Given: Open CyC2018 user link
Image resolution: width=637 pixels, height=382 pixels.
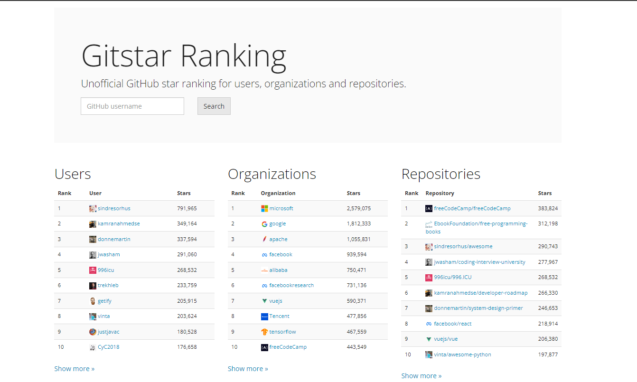Looking at the screenshot, I should pos(109,347).
